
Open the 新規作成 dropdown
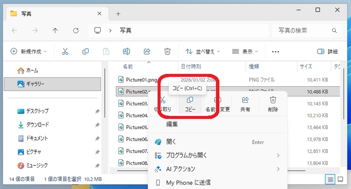pos(29,52)
